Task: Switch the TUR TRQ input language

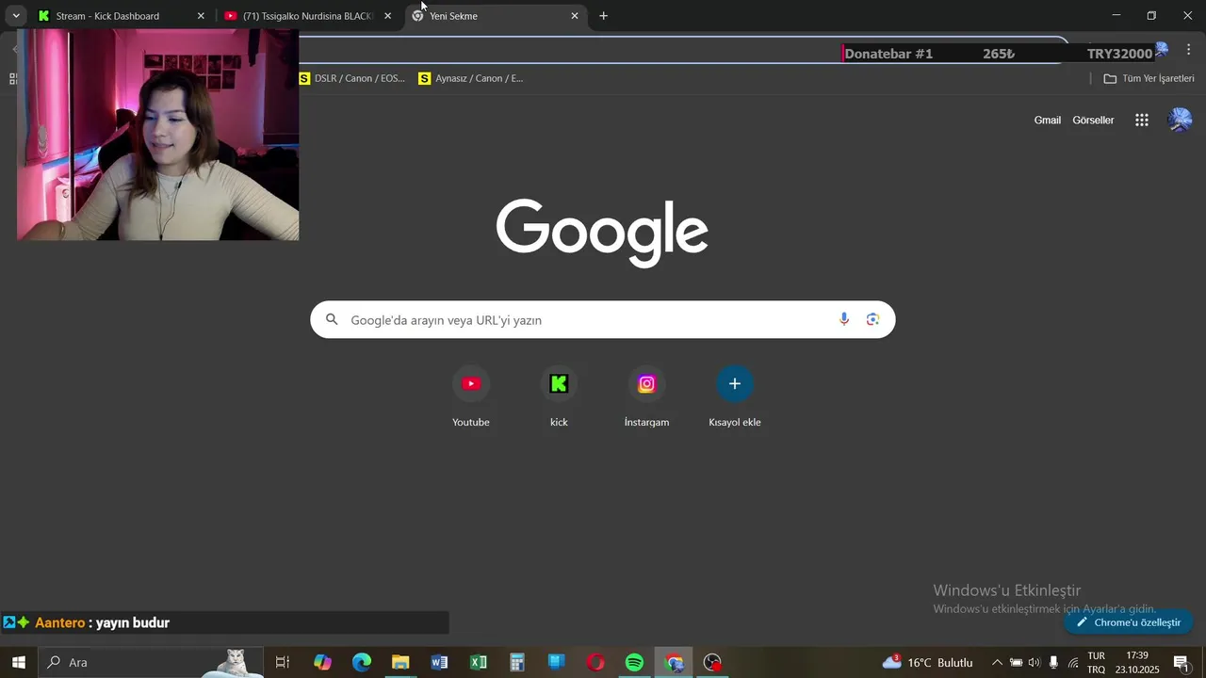Action: click(1097, 662)
